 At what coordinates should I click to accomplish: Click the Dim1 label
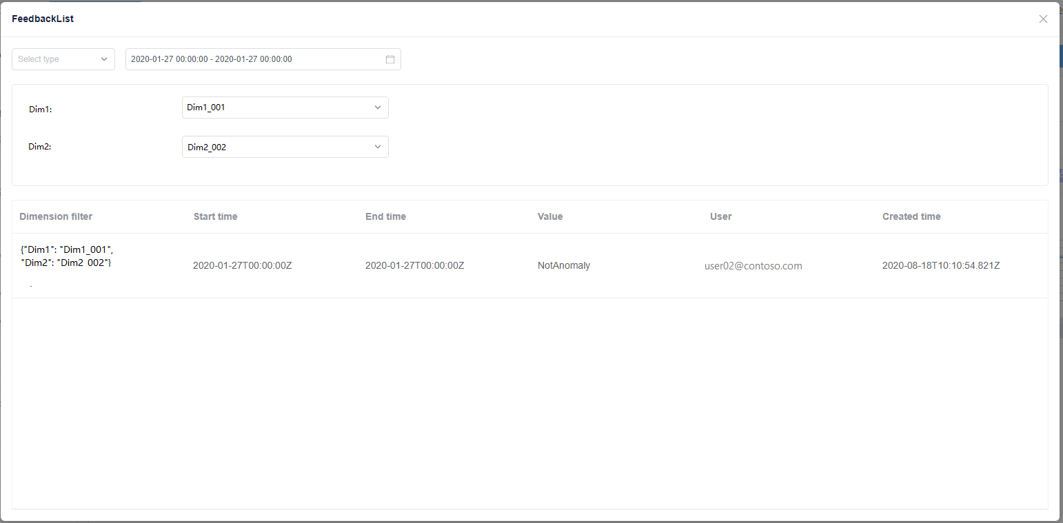pyautogui.click(x=41, y=109)
